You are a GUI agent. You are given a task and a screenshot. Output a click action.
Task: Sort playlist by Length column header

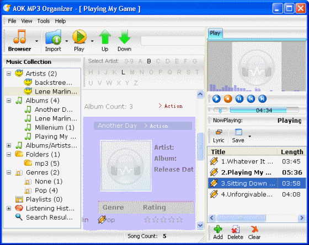pyautogui.click(x=292, y=152)
